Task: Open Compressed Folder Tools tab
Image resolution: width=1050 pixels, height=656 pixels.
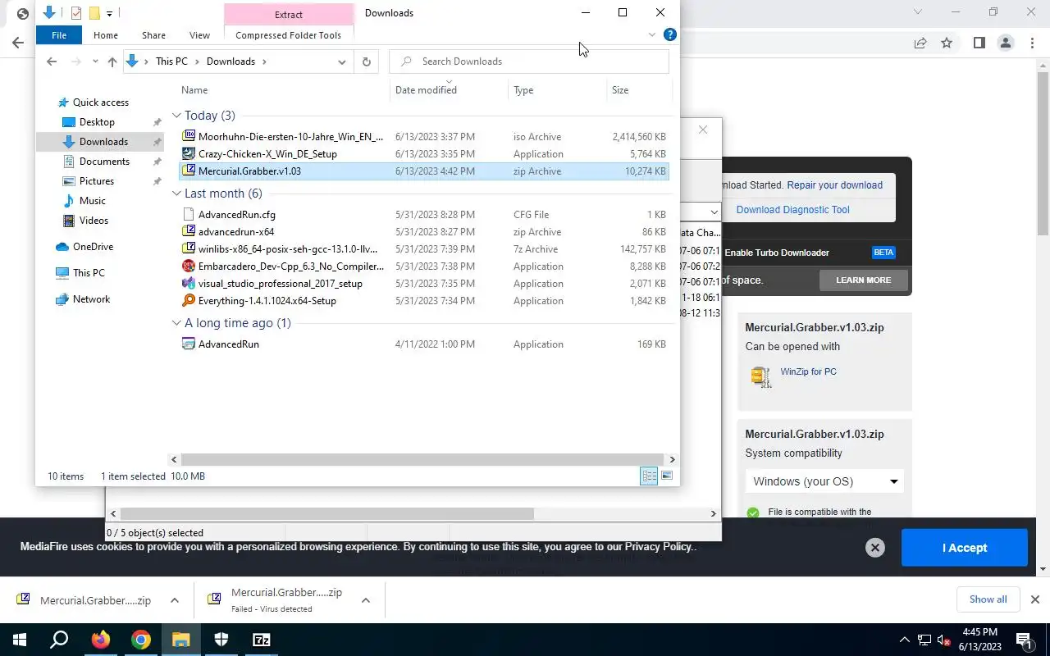Action: tap(288, 35)
